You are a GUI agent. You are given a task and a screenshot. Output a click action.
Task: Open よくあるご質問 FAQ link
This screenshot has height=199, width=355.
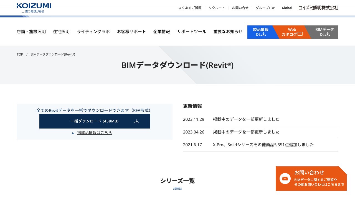[x=190, y=8]
